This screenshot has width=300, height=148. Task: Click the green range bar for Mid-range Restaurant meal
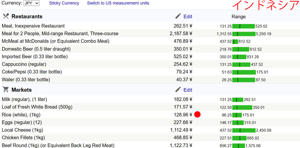pyautogui.click(x=244, y=34)
